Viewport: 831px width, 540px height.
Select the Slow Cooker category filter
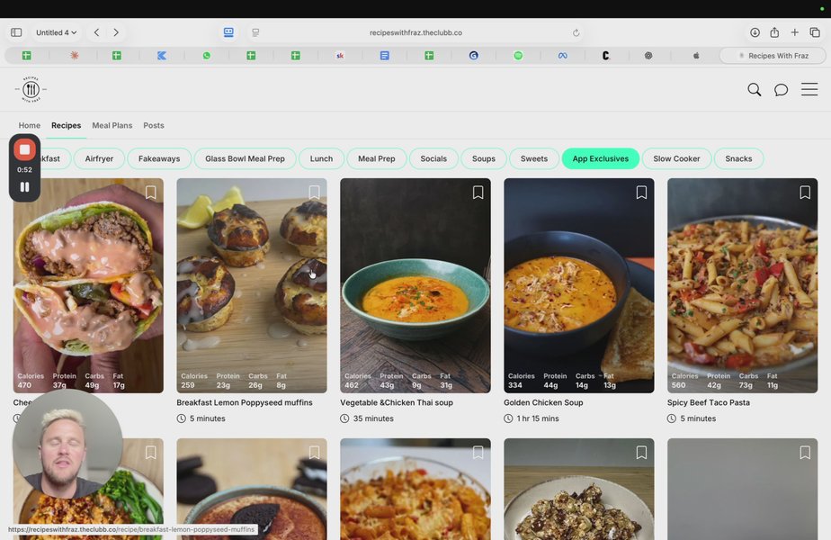[x=676, y=159]
